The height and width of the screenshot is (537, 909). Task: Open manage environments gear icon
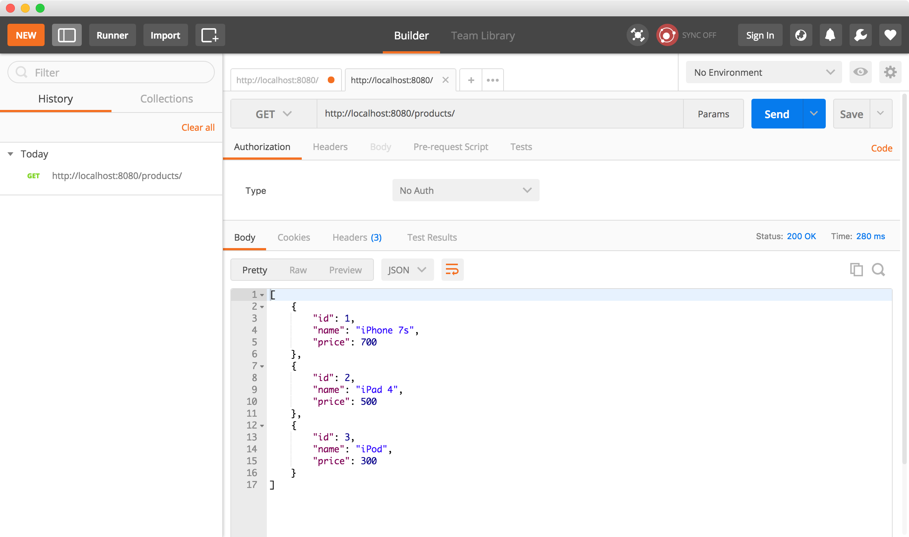coord(890,72)
